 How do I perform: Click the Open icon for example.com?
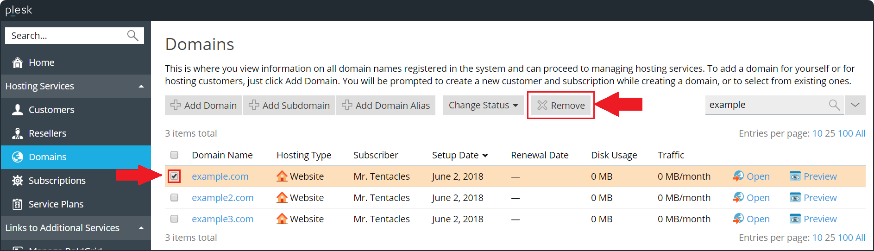pyautogui.click(x=738, y=176)
